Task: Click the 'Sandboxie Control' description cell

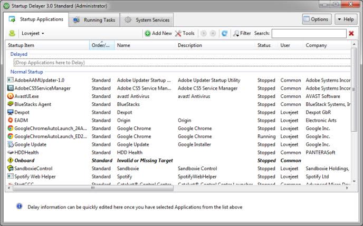Action: click(197, 169)
